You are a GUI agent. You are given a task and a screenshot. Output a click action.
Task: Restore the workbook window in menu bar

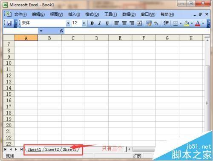pyautogui.click(x=200, y=14)
